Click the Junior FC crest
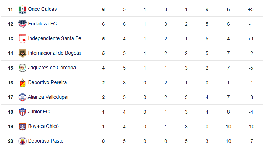Screen dimensions: 263x148 point(22,112)
